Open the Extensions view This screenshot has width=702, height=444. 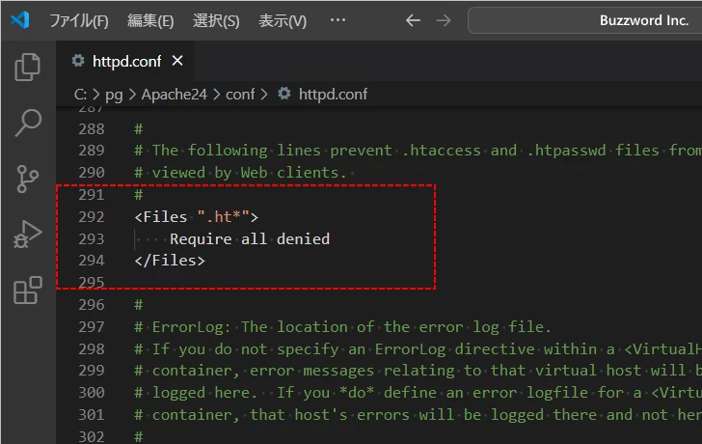[28, 291]
